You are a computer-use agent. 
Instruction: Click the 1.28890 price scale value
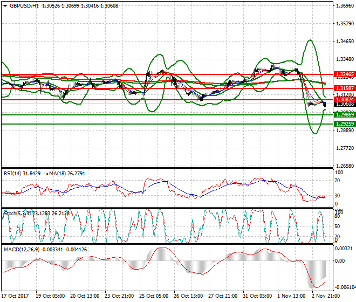(345, 131)
